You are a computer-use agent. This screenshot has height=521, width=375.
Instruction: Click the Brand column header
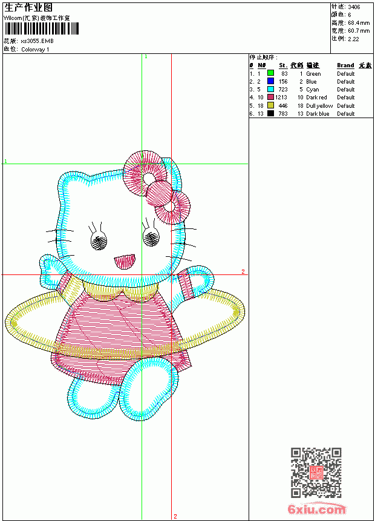345,65
